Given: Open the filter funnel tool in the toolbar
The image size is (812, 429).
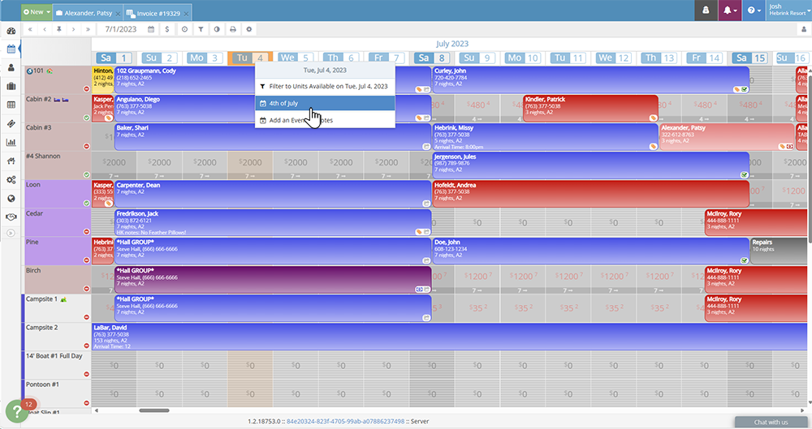Looking at the screenshot, I should pyautogui.click(x=201, y=29).
